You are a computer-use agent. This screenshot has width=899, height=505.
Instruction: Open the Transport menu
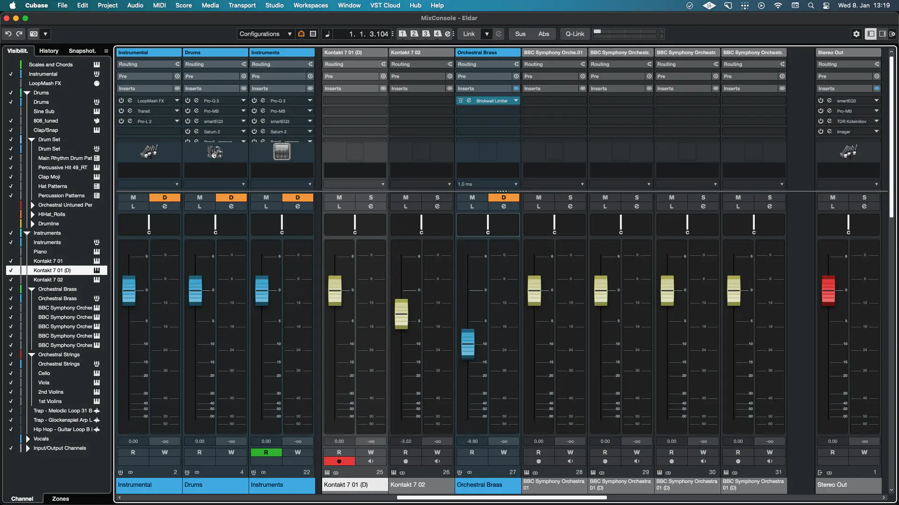coord(242,6)
